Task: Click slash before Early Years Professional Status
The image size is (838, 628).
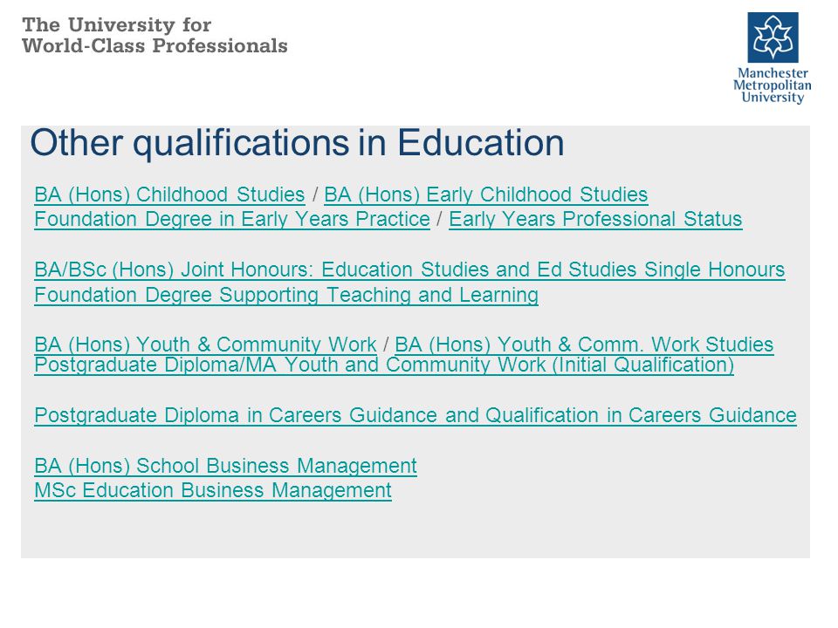Action: pyautogui.click(x=439, y=219)
